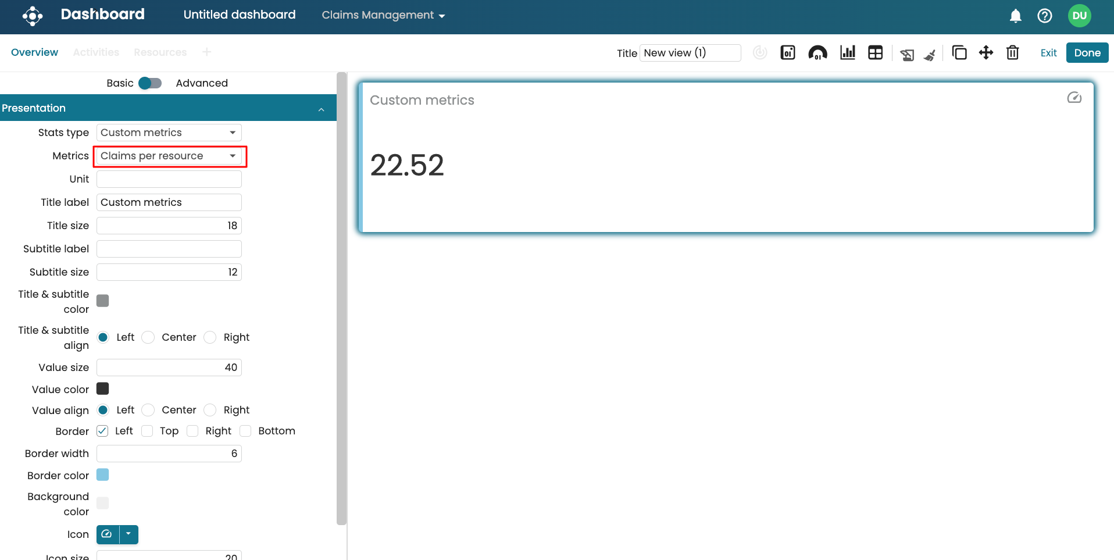Image resolution: width=1114 pixels, height=560 pixels.
Task: Insert a table widget from toolbar
Action: (x=875, y=53)
